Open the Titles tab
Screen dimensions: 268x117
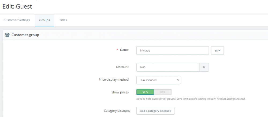click(63, 20)
